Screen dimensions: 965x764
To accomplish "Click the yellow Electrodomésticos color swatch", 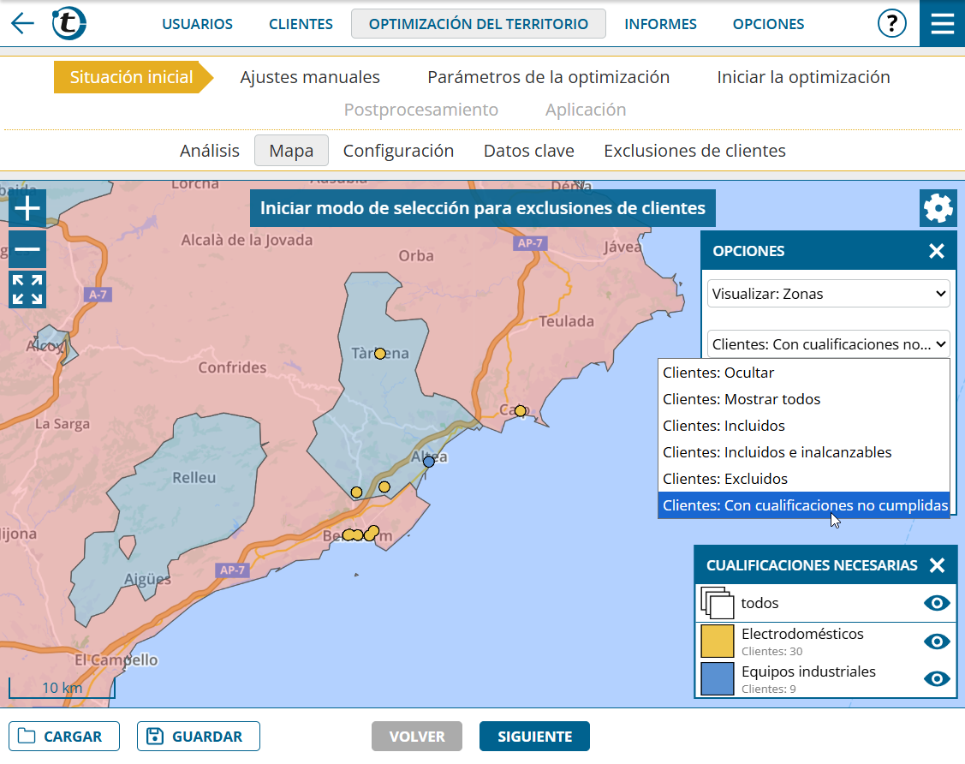I will (718, 642).
